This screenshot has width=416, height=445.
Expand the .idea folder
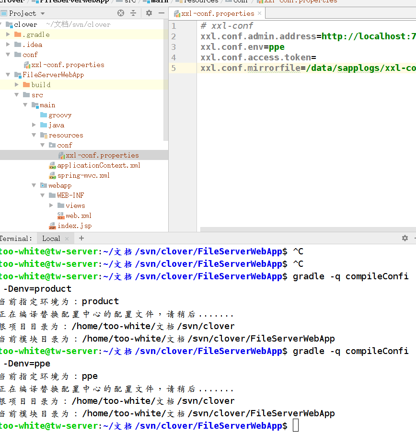click(x=8, y=44)
